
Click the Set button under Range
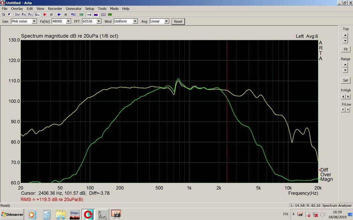[x=345, y=80]
